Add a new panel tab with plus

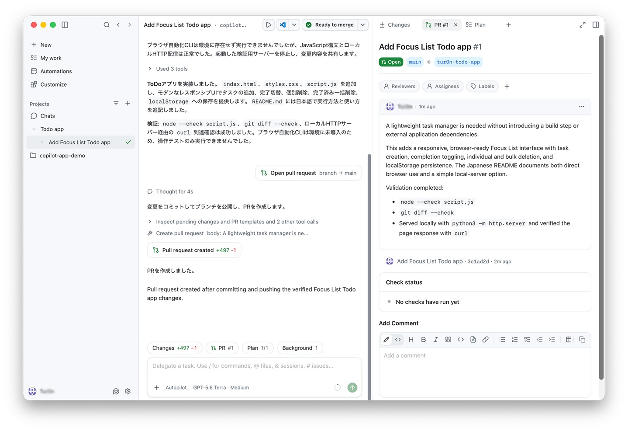[x=508, y=25]
